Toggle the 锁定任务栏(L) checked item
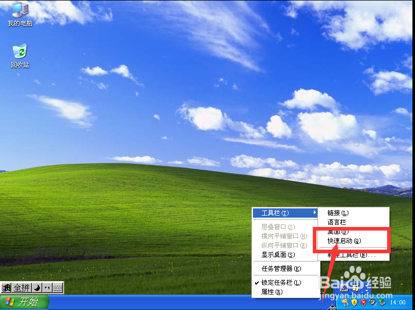415x310 pixels. pos(285,283)
